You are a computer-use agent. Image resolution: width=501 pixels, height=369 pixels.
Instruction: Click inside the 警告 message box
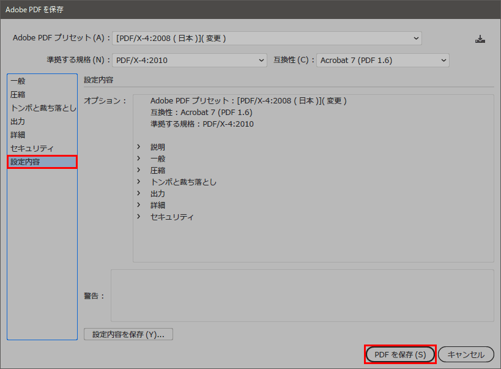[x=302, y=296]
